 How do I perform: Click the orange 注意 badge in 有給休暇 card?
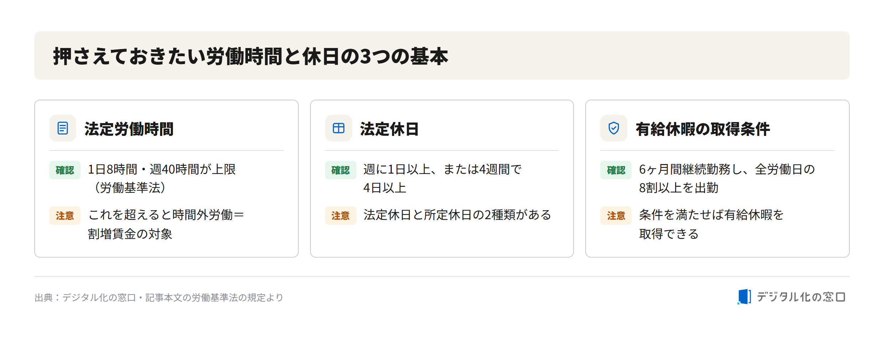(616, 216)
